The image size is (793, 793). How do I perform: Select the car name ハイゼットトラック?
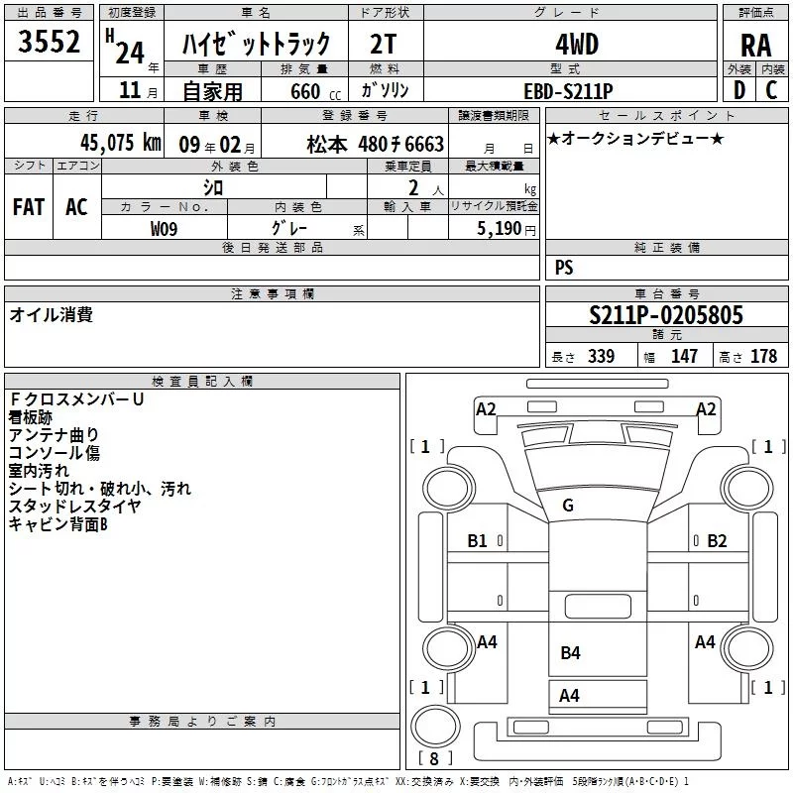[257, 43]
